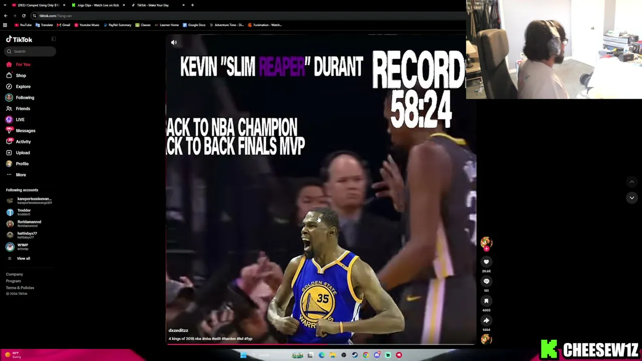Click the TikTok logo
The width and height of the screenshot is (642, 361).
pos(19,39)
